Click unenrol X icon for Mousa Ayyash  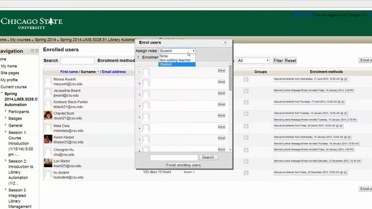coord(345,79)
